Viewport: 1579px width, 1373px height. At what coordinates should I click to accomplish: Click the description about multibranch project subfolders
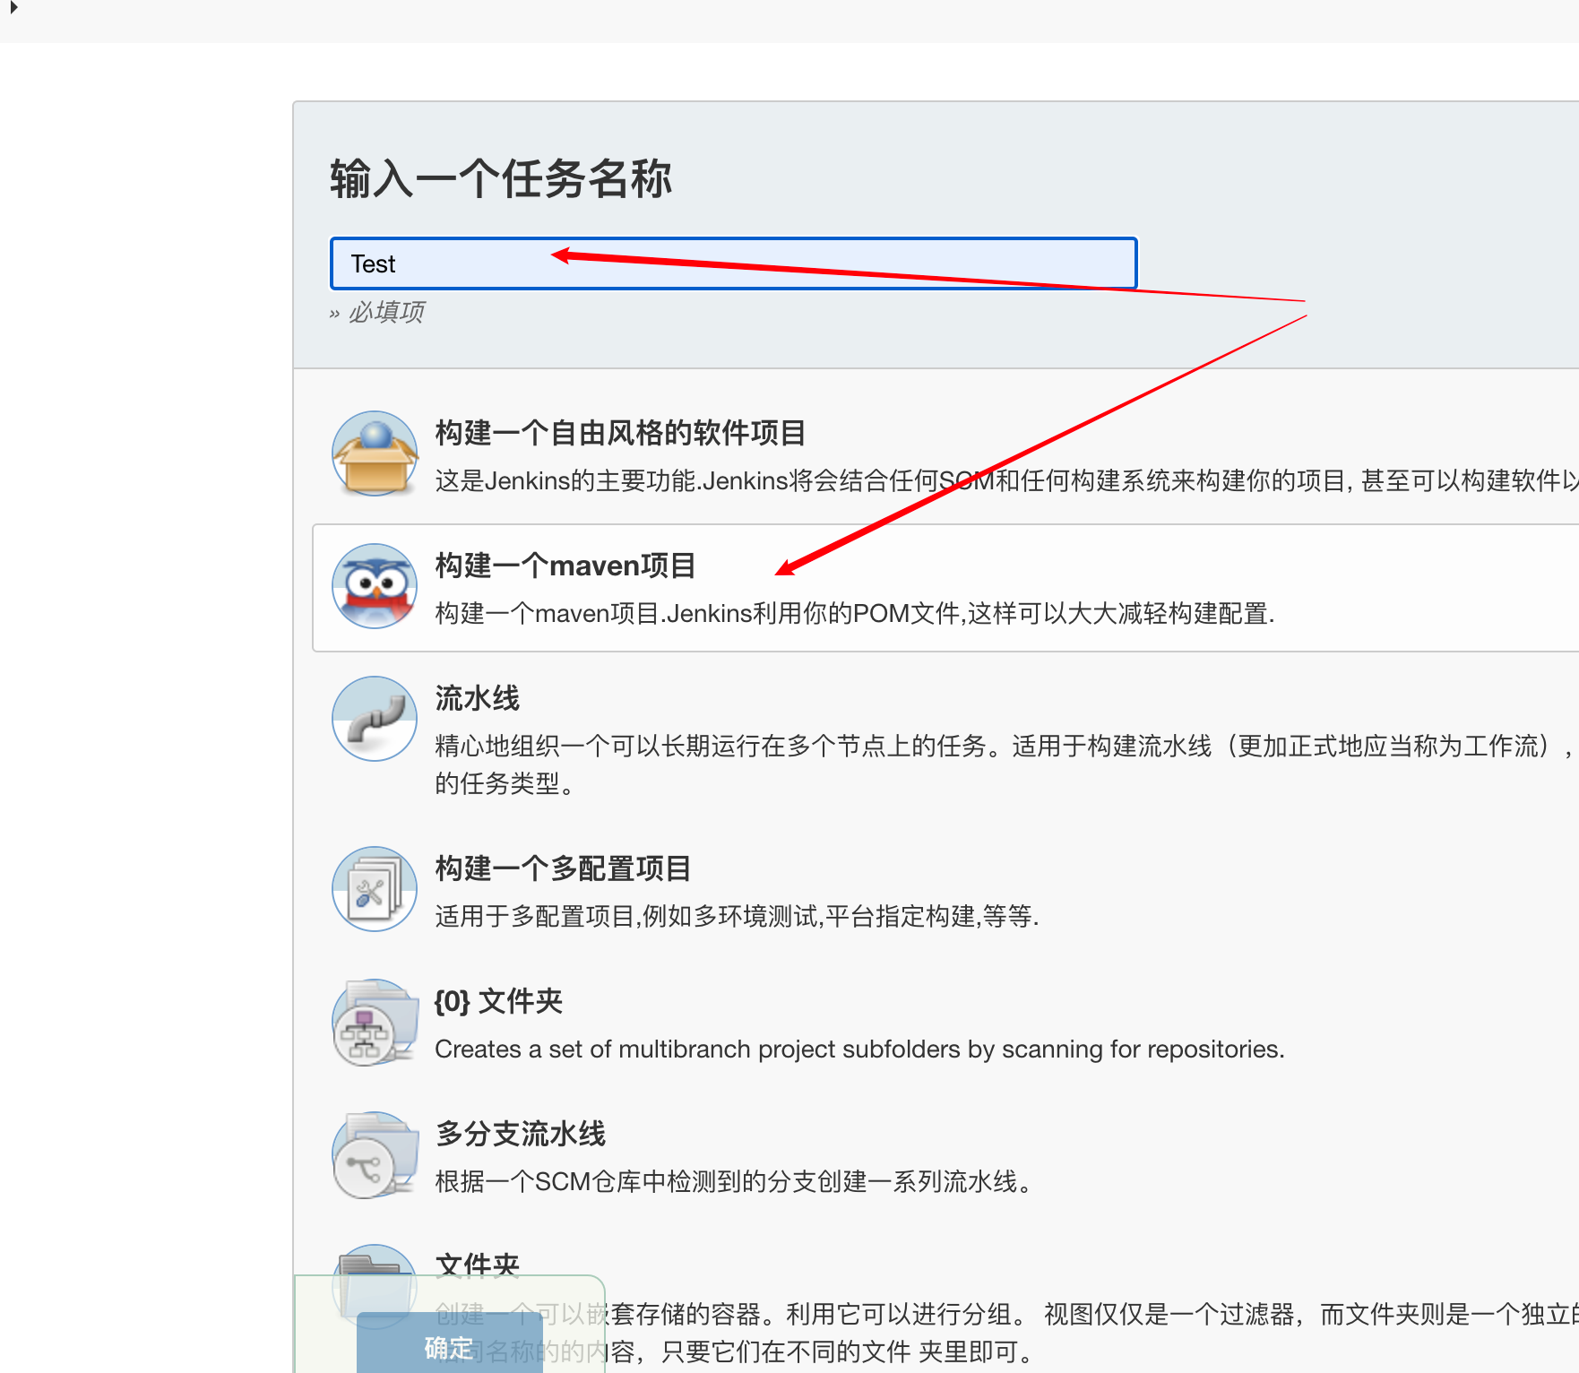859,1049
